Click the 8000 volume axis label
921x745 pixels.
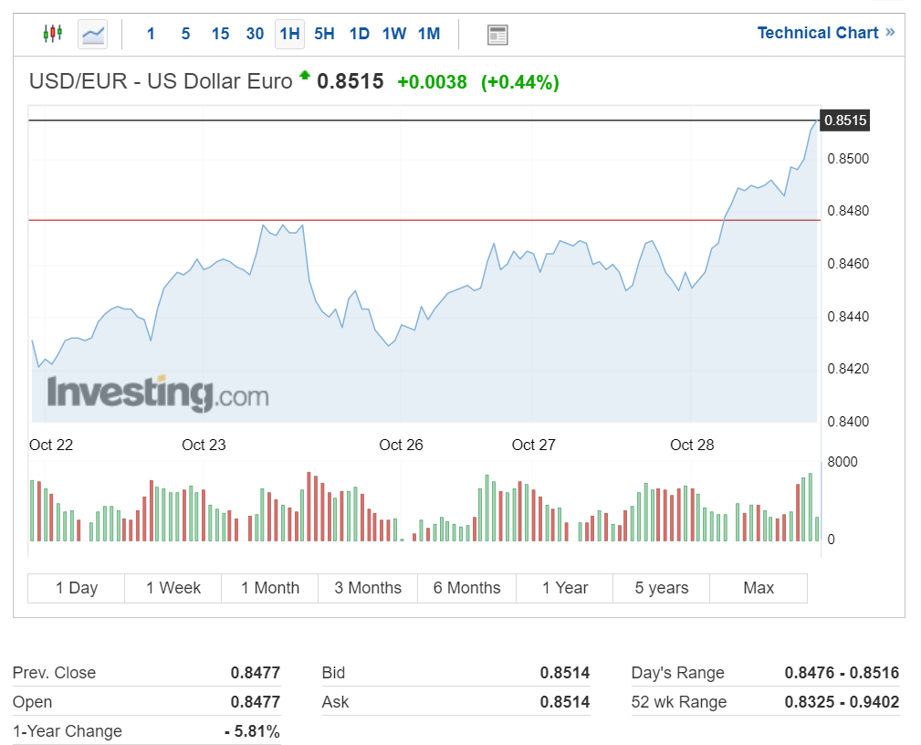pos(843,462)
